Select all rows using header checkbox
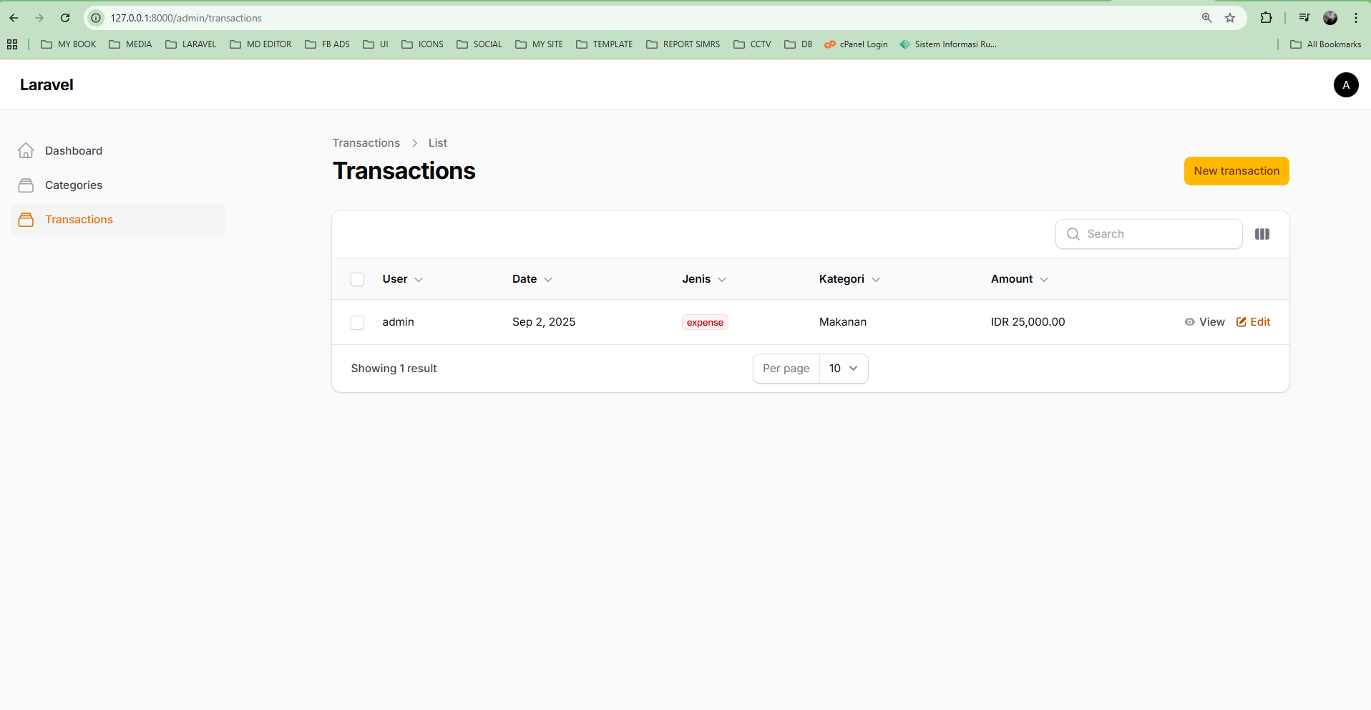Screen dimensions: 1371x710 [x=358, y=279]
